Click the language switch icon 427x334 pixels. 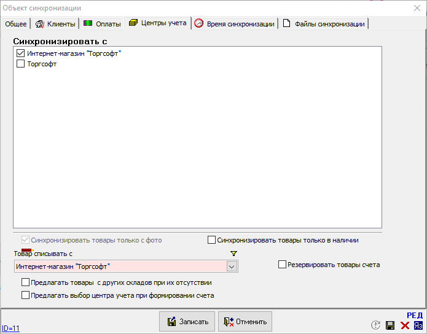(x=418, y=325)
